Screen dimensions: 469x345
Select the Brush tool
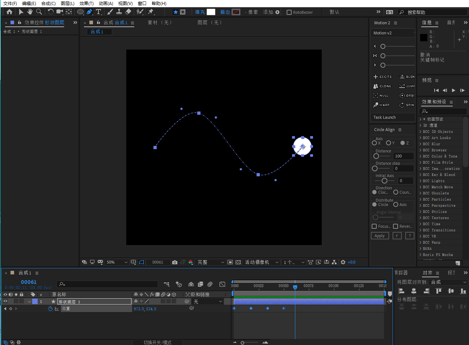tap(110, 12)
